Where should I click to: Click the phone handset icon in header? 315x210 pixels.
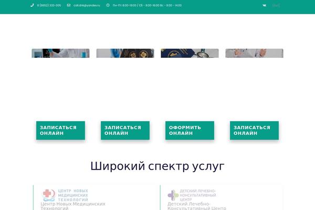32,5
